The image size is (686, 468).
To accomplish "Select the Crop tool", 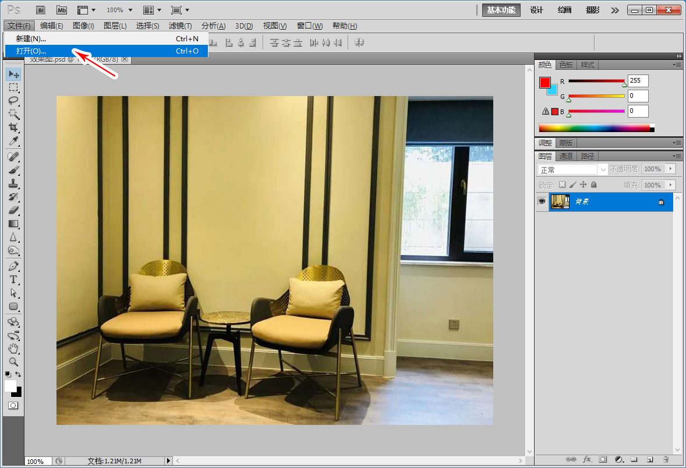I will click(x=13, y=127).
